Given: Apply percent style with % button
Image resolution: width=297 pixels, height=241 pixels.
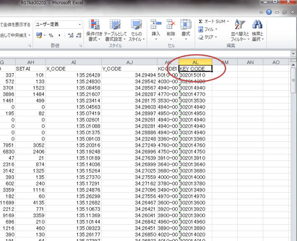Looking at the screenshot, I should point(51,35).
